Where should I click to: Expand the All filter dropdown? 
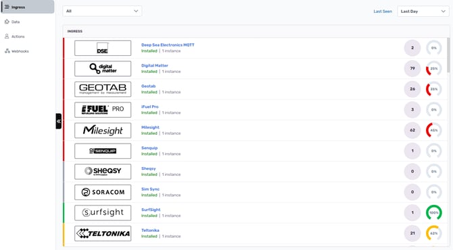102,11
